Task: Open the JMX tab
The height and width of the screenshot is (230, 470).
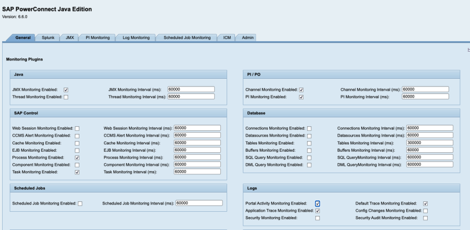Action: tap(69, 38)
